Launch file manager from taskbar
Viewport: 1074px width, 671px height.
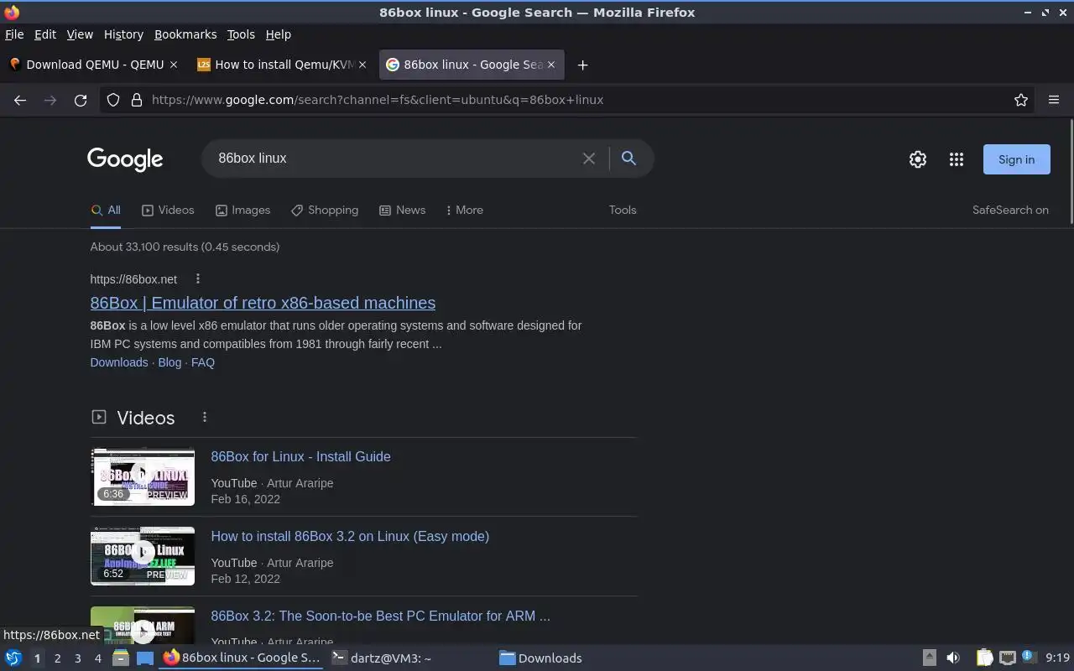click(120, 658)
